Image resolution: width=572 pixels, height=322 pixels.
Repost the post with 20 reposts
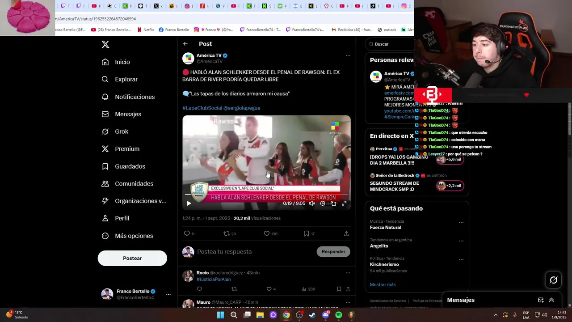[x=230, y=233]
